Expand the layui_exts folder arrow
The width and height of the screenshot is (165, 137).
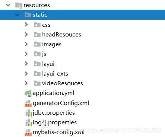coord(26,73)
